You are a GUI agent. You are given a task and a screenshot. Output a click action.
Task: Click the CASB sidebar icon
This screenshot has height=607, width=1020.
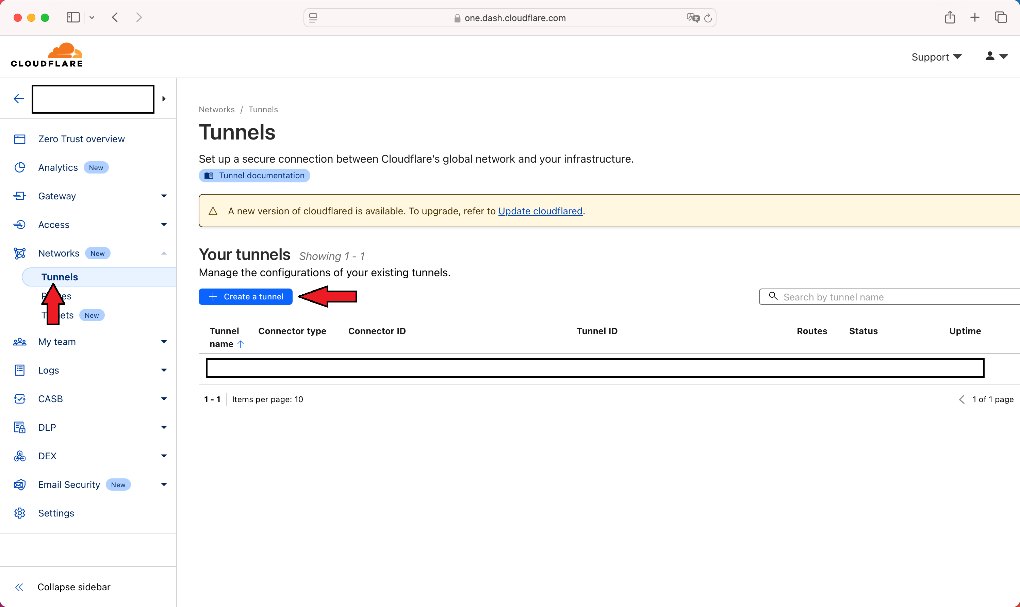coord(20,399)
